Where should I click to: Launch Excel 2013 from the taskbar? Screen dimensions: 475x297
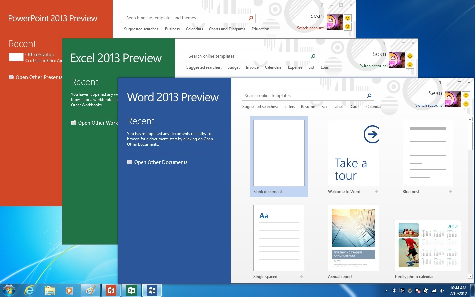(x=132, y=290)
